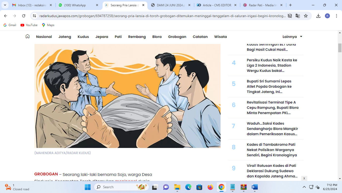Expand the Lainnya dropdown

[292, 37]
